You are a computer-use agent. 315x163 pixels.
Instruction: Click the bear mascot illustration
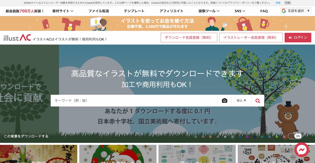click(x=287, y=118)
